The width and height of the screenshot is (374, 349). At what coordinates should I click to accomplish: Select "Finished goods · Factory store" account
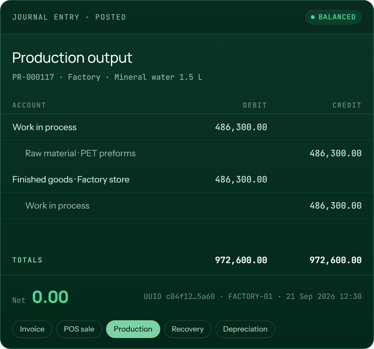coord(71,180)
